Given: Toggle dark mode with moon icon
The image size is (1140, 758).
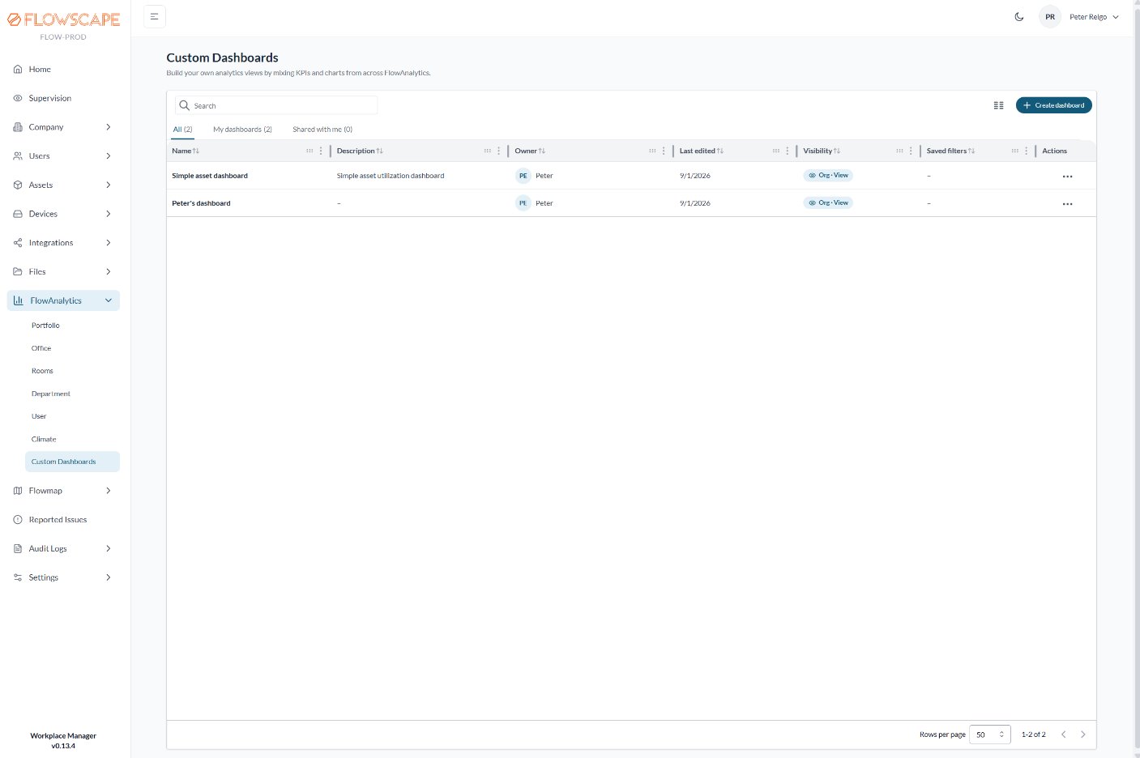Looking at the screenshot, I should (x=1019, y=17).
